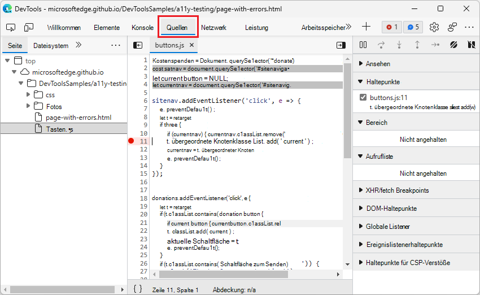Expand XHR/fetch Breakpoints section
This screenshot has width=480, height=295.
416,190
